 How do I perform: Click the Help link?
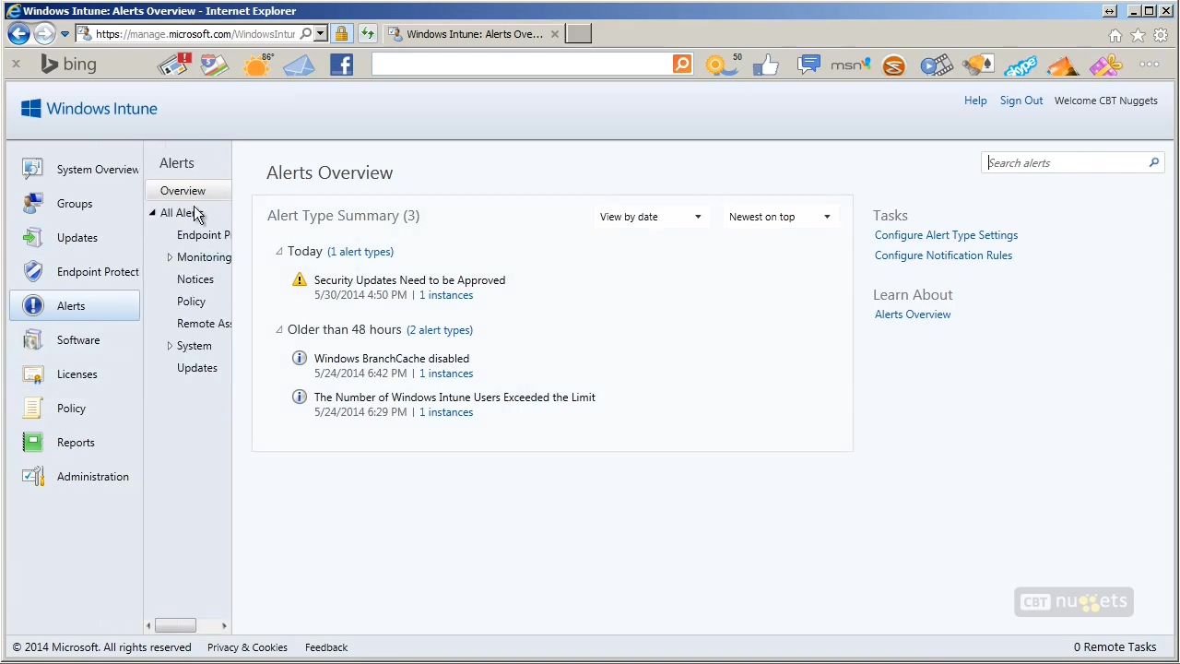tap(975, 101)
